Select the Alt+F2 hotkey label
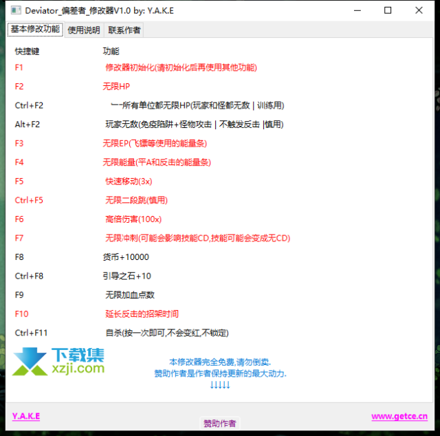Image resolution: width=440 pixels, height=436 pixels. point(27,124)
